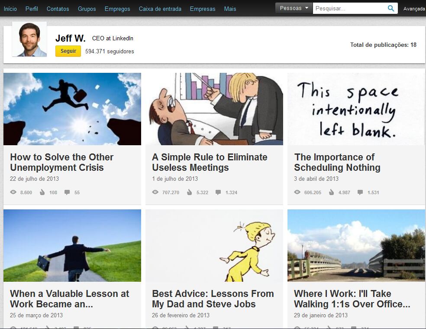Image resolution: width=426 pixels, height=329 pixels.
Task: Click comment bubble icon on Useless Meetings post
Action: [x=218, y=192]
